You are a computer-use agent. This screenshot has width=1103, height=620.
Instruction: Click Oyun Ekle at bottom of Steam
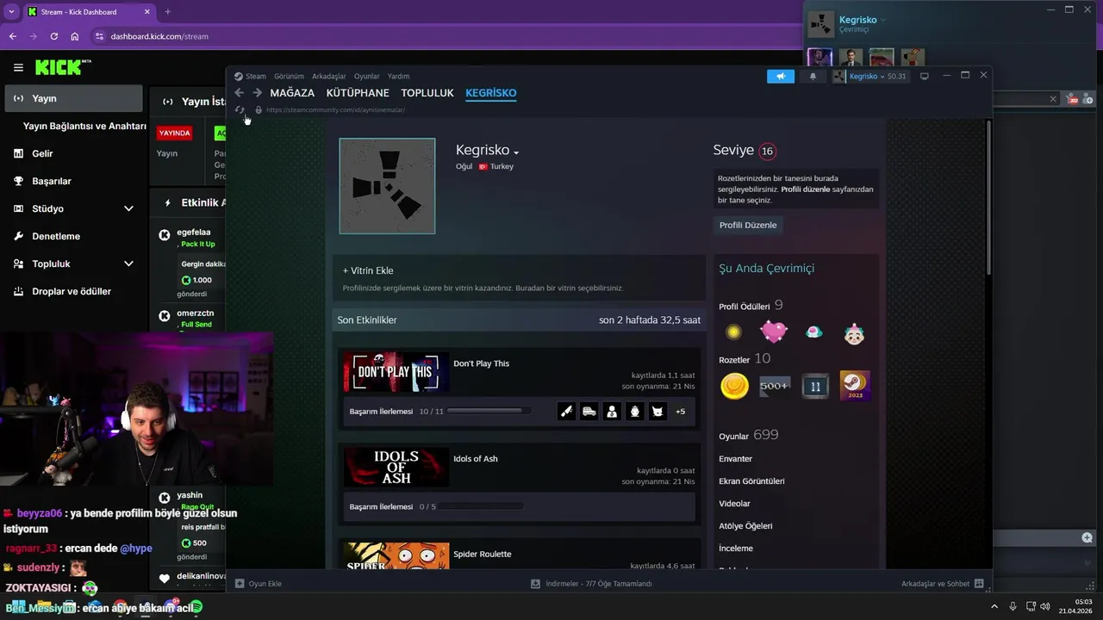pyautogui.click(x=259, y=584)
